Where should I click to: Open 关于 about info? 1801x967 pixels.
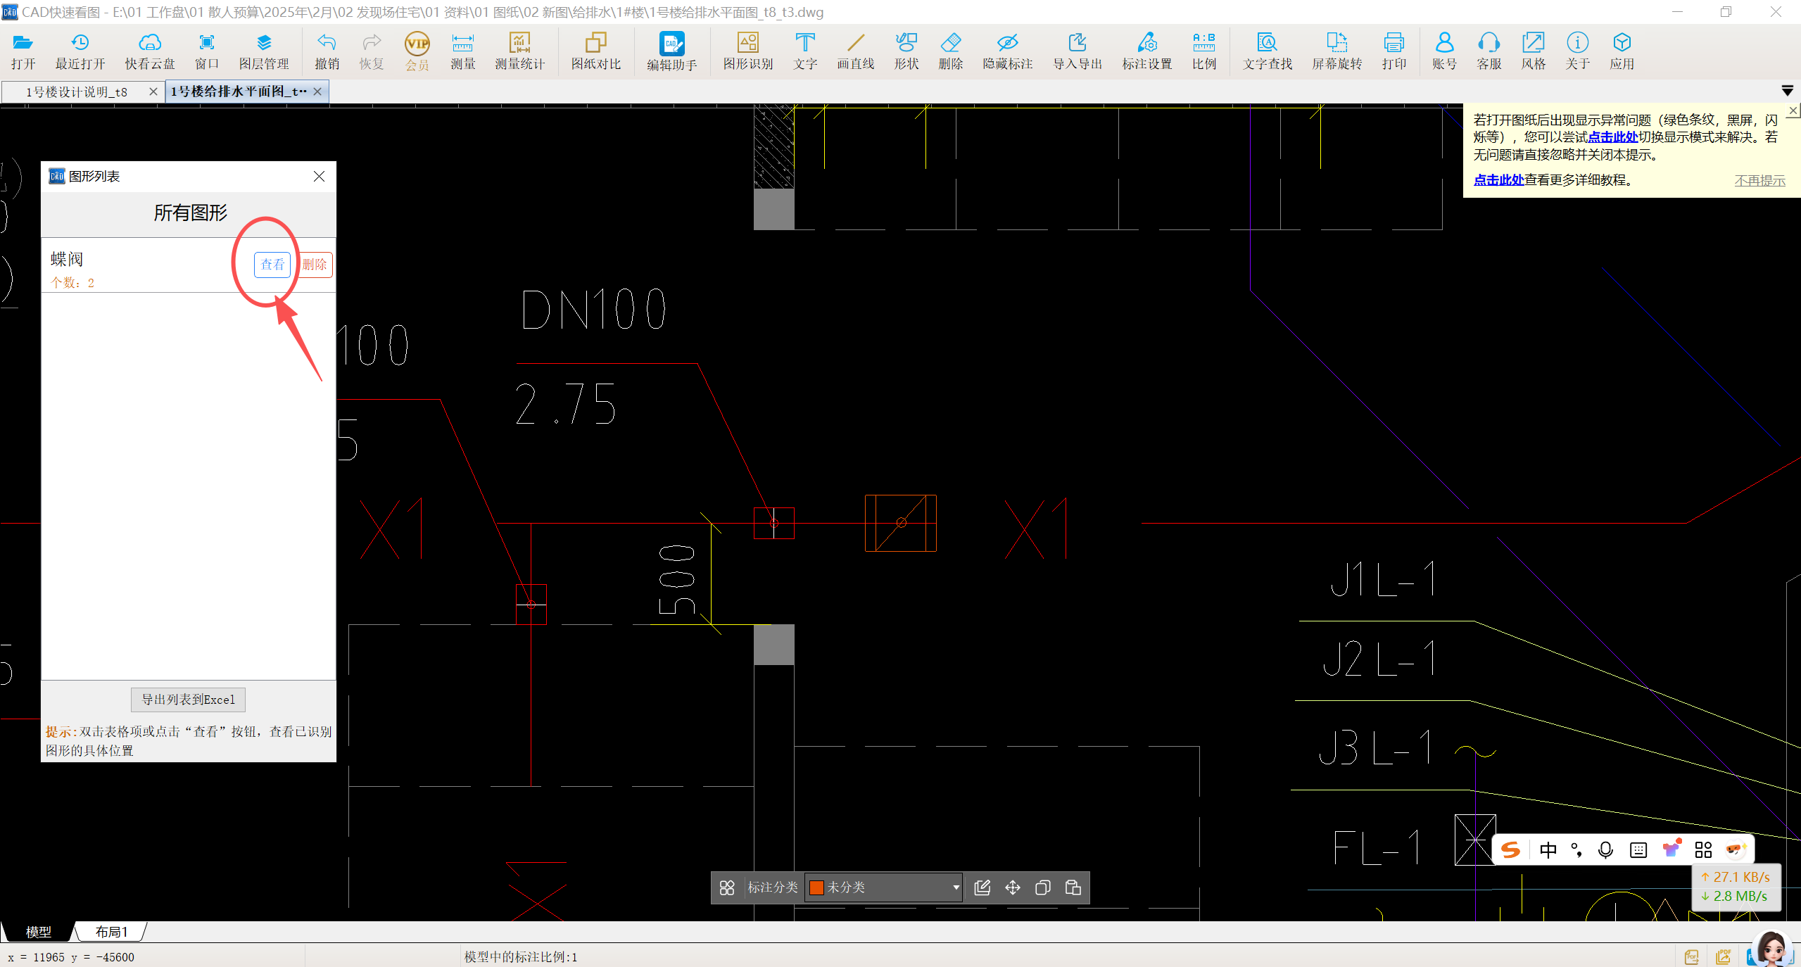(x=1577, y=51)
